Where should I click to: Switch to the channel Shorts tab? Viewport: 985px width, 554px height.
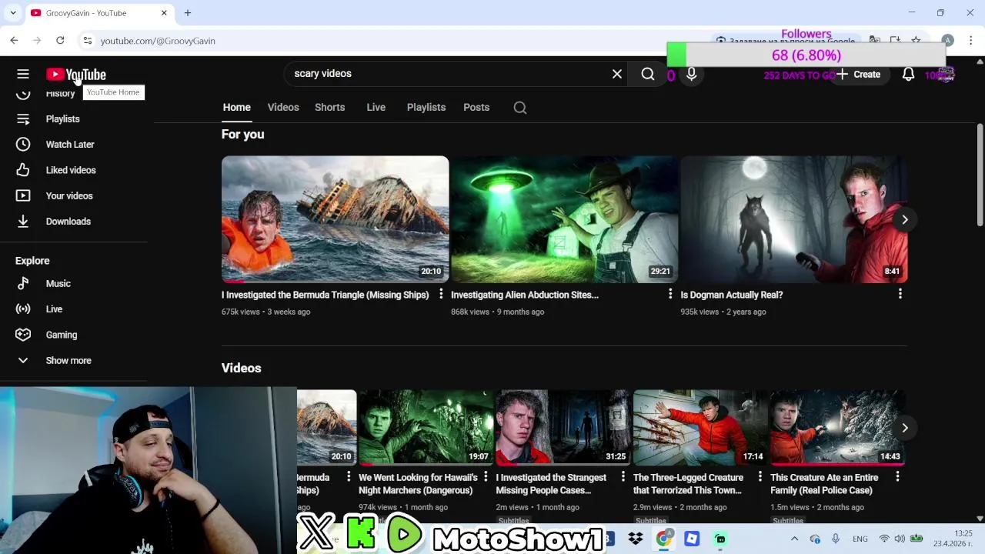tap(329, 107)
